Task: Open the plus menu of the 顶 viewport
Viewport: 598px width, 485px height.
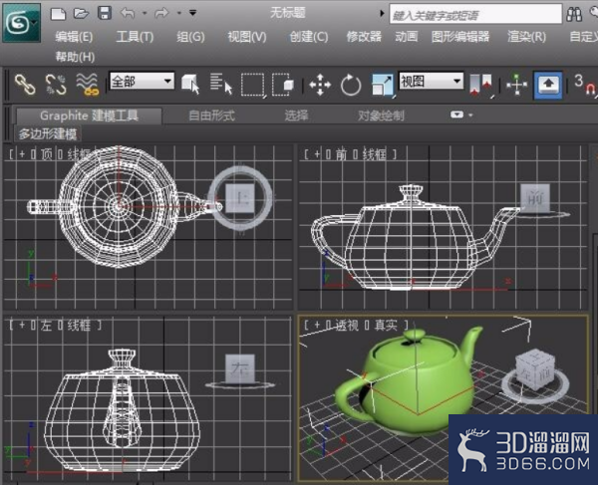Action: (x=22, y=154)
